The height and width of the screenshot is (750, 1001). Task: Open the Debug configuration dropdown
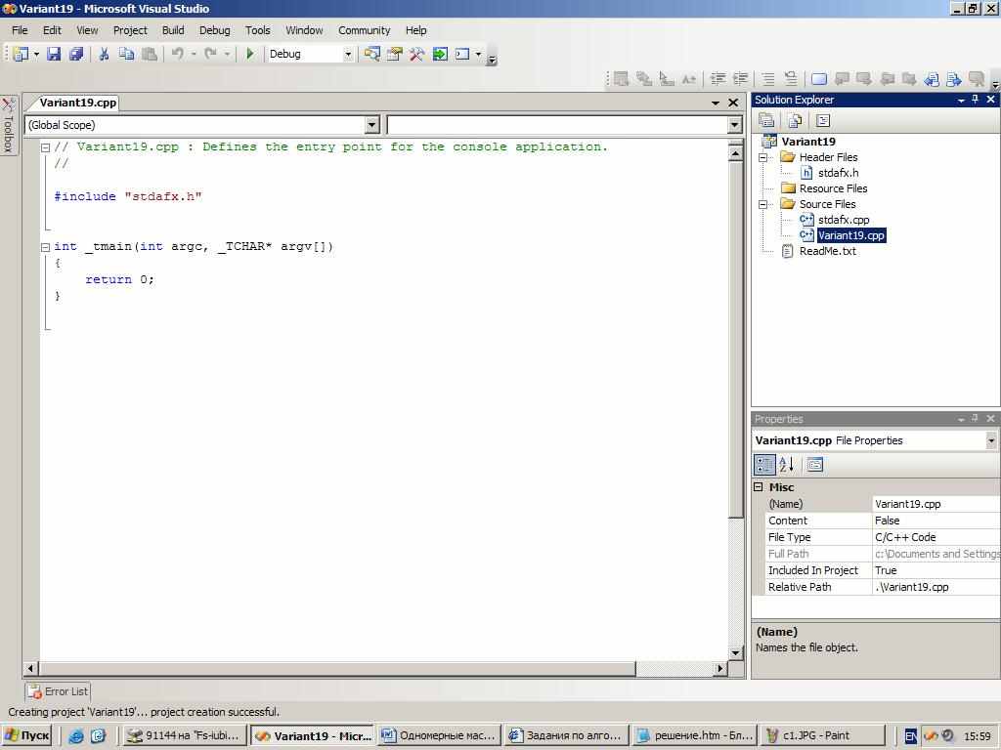pyautogui.click(x=348, y=55)
